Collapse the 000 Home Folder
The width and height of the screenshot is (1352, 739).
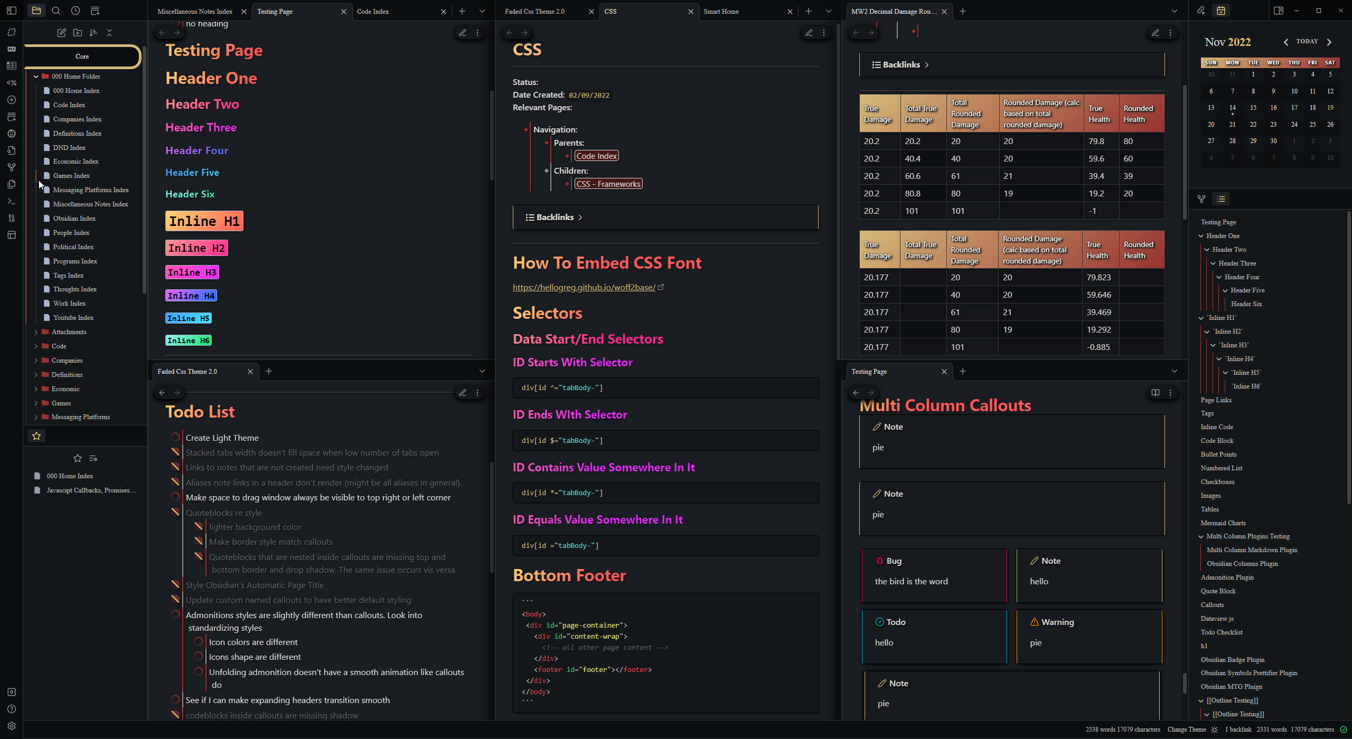tap(36, 77)
